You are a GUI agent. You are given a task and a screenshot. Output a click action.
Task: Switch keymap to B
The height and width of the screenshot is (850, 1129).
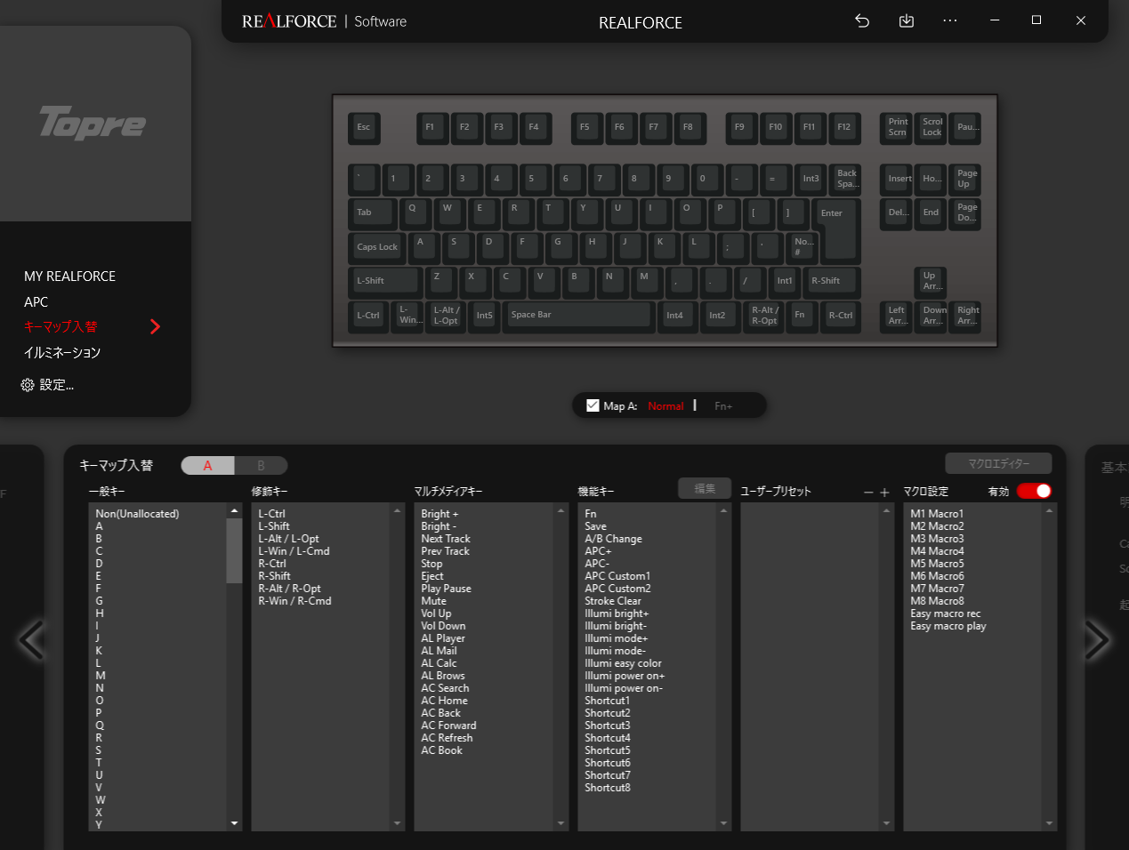[261, 465]
